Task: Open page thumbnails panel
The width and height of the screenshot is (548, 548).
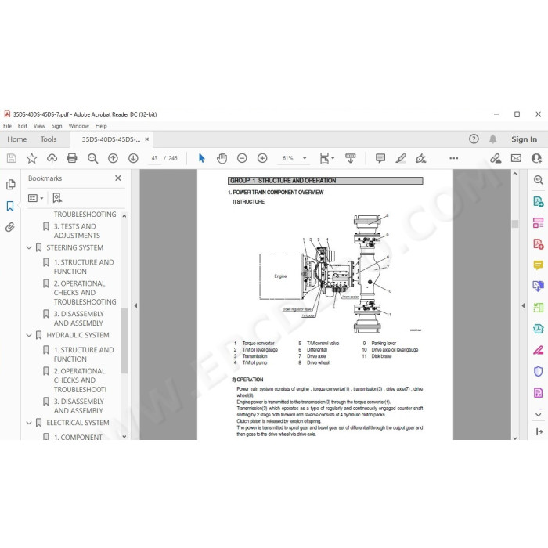Action: click(10, 184)
